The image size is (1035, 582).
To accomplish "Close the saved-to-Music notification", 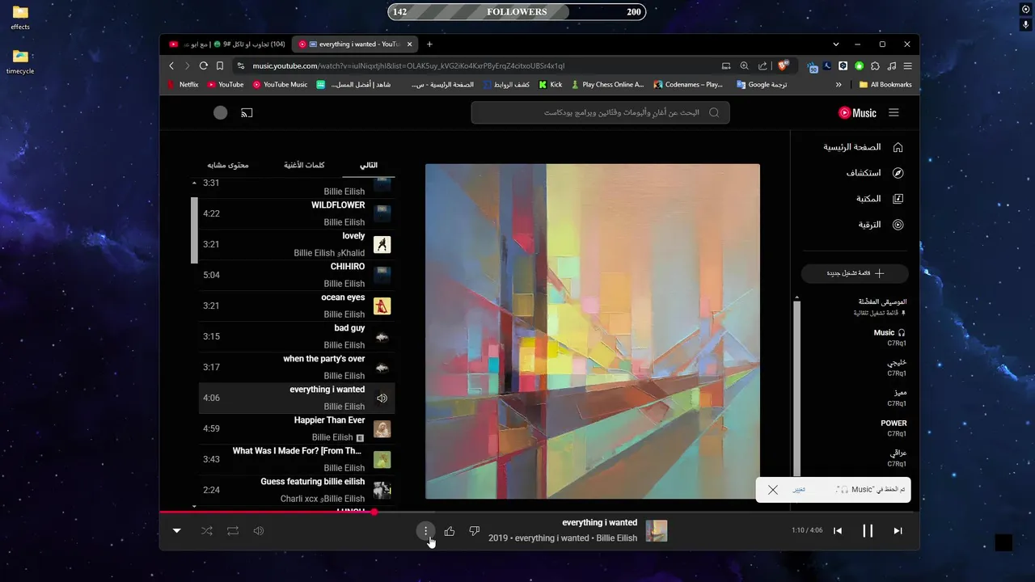I will point(773,490).
